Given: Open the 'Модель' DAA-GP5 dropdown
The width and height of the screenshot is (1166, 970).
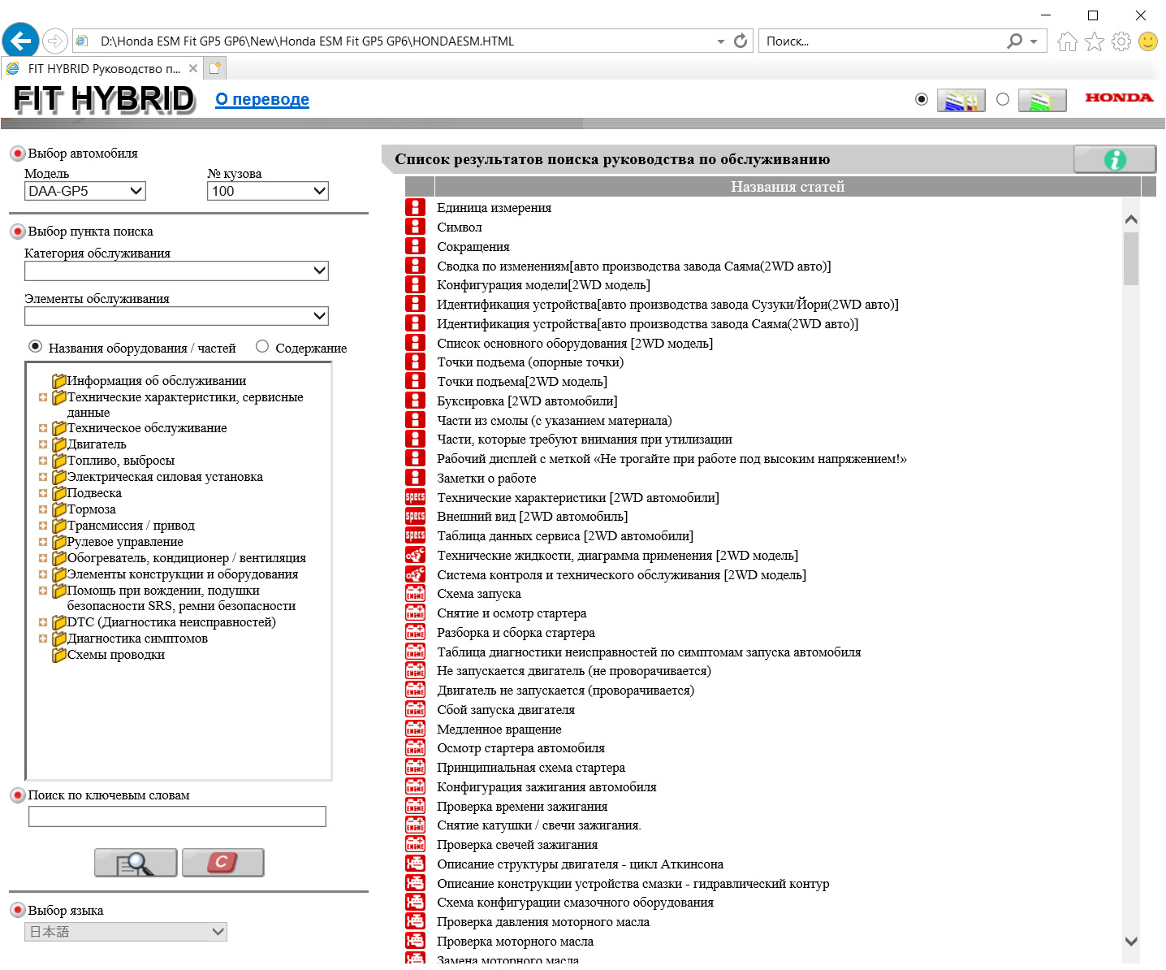Looking at the screenshot, I should point(85,191).
